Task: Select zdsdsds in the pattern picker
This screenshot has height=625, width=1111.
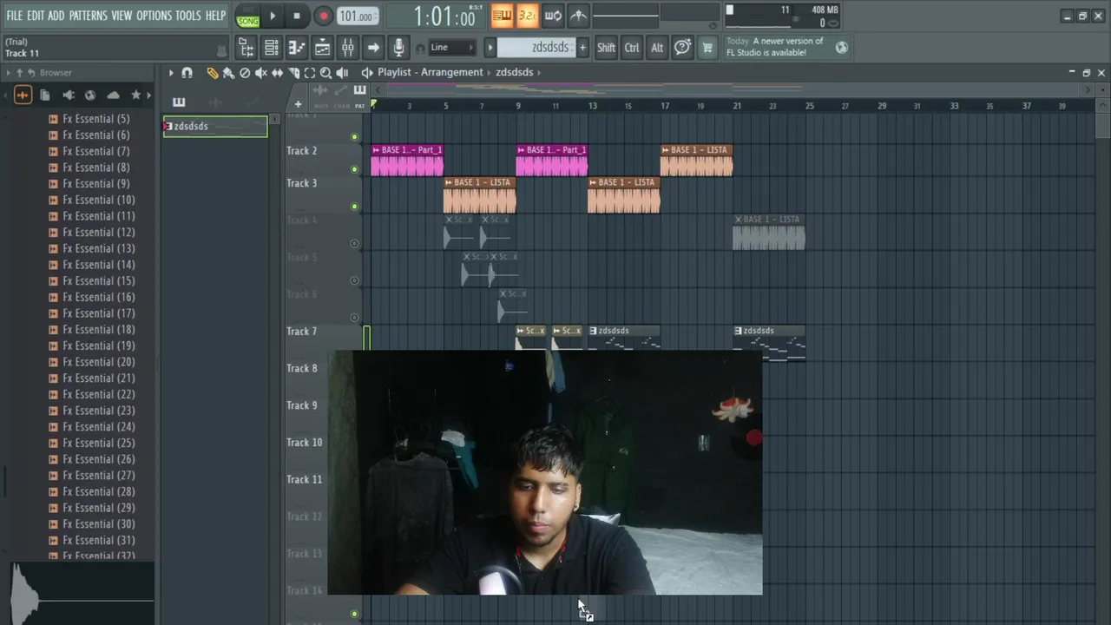Action: tap(215, 127)
